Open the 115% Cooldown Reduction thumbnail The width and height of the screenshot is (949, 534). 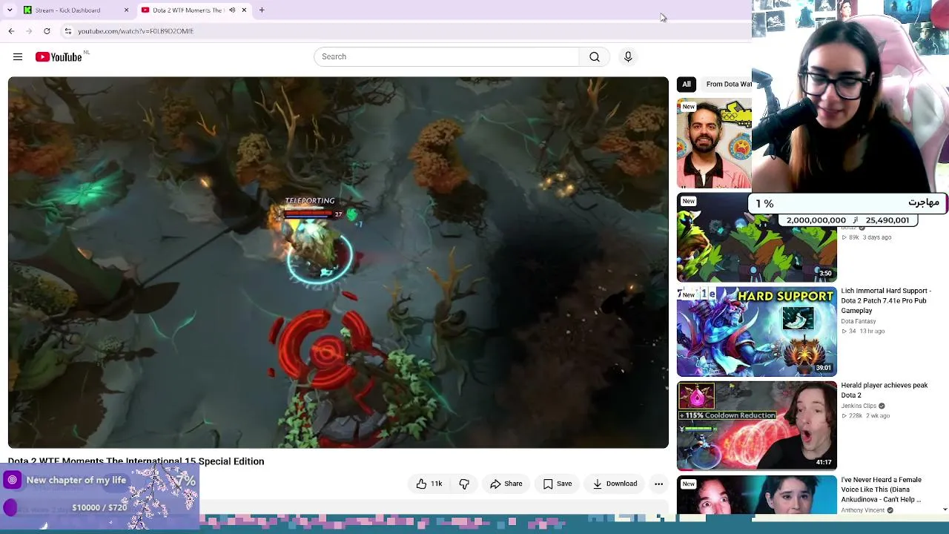756,426
